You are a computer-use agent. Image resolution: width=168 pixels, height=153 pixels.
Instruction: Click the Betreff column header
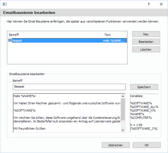55,35
